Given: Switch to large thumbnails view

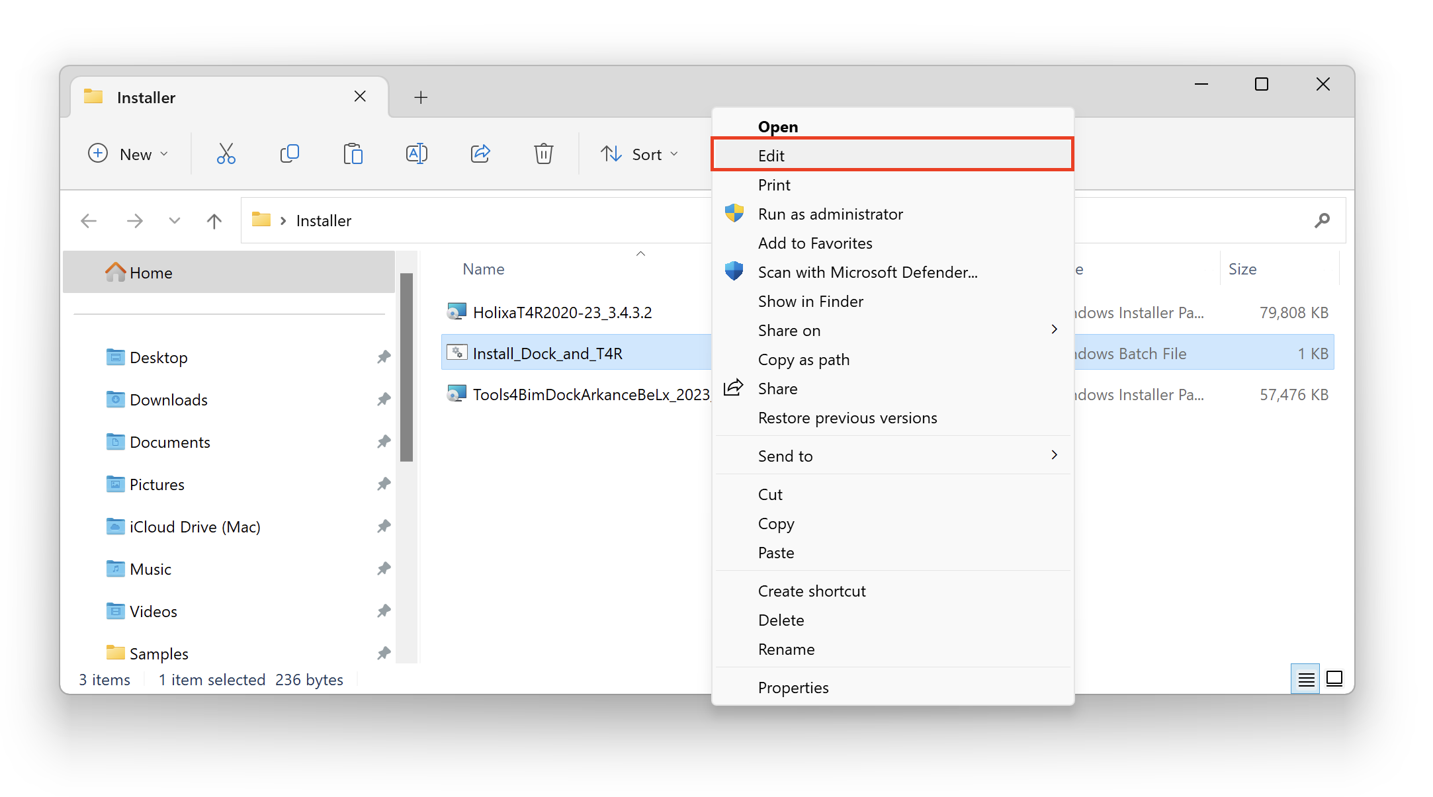Looking at the screenshot, I should pyautogui.click(x=1334, y=679).
